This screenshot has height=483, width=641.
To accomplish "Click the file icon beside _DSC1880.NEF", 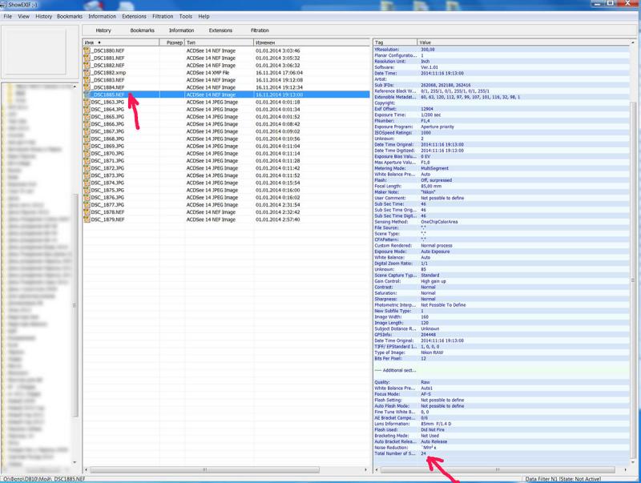I will (87, 50).
